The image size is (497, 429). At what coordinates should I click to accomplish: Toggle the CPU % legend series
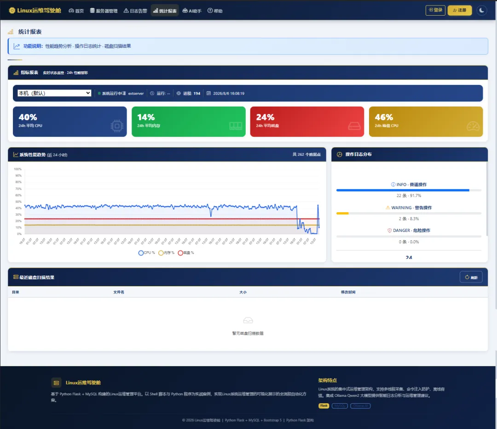pos(147,253)
